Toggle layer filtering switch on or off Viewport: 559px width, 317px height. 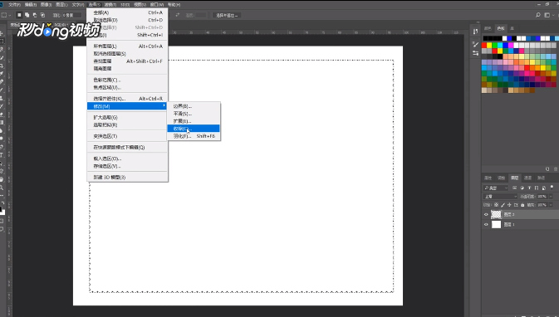point(552,187)
